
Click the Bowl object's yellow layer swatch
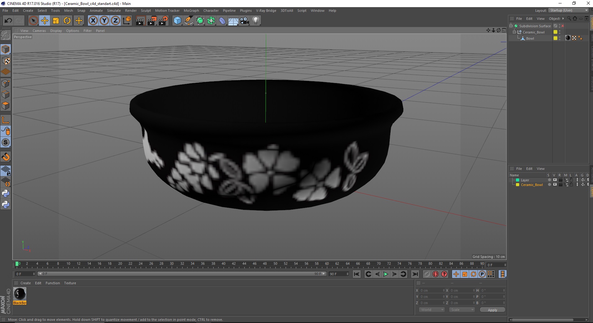pyautogui.click(x=555, y=38)
